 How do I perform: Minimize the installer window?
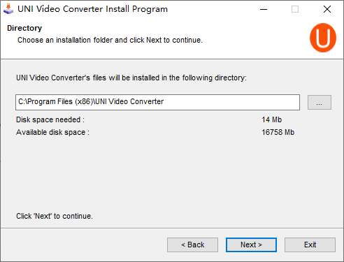(x=264, y=9)
